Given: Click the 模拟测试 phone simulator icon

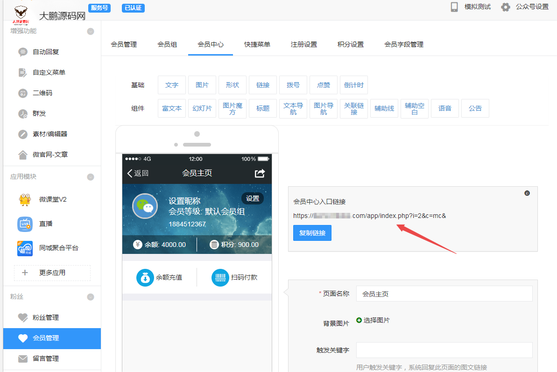Looking at the screenshot, I should coord(454,7).
